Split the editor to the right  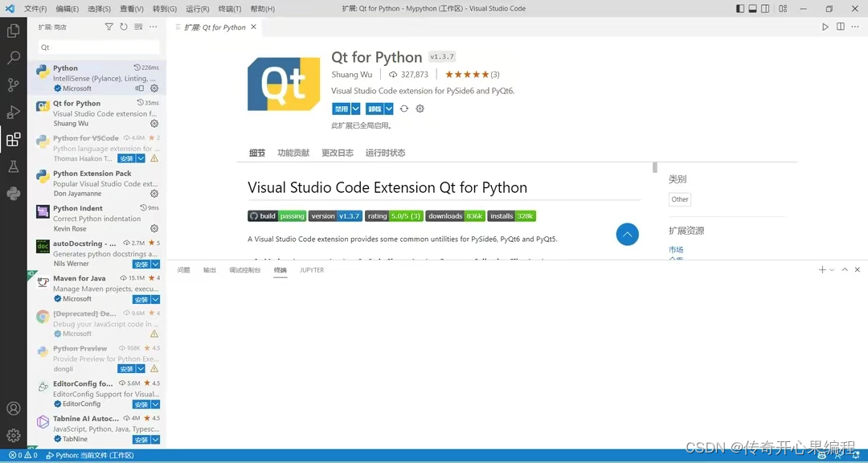841,27
